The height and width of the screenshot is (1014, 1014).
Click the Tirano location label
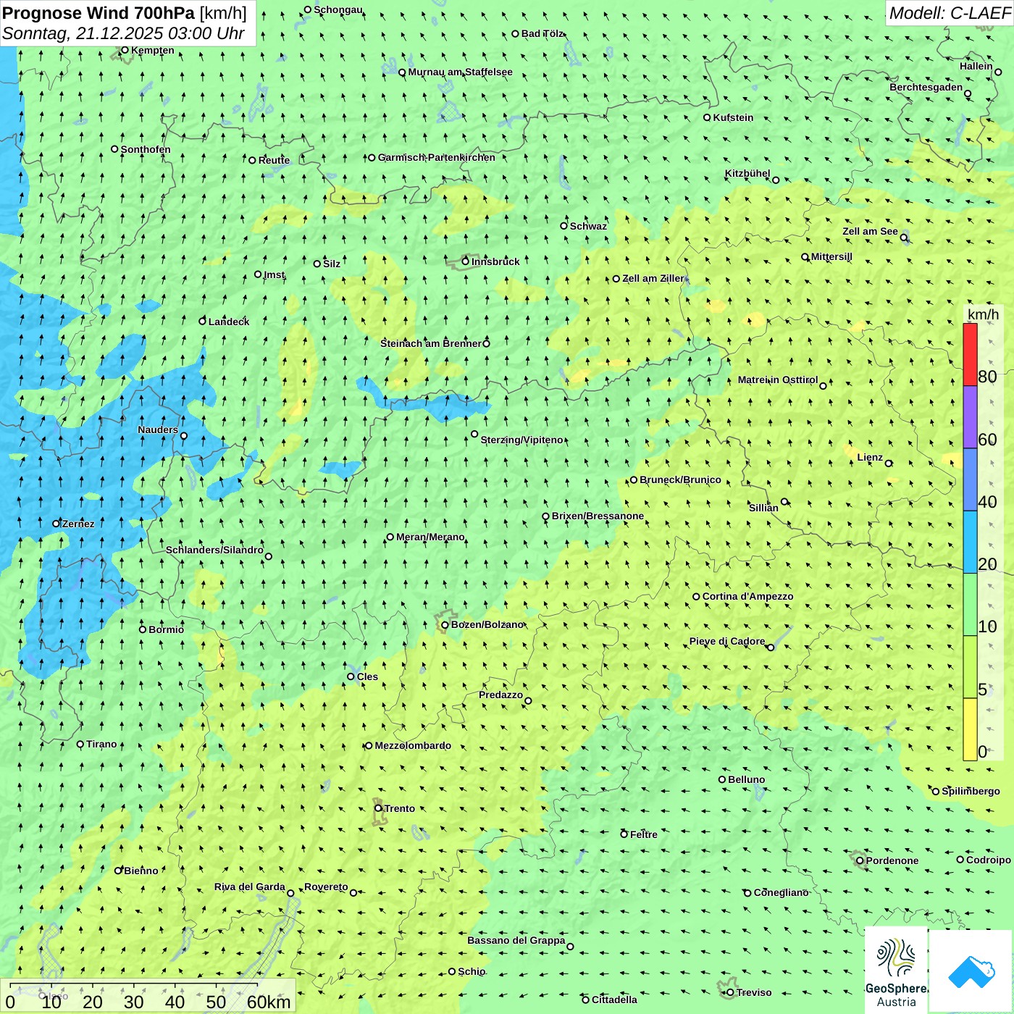[x=101, y=744]
